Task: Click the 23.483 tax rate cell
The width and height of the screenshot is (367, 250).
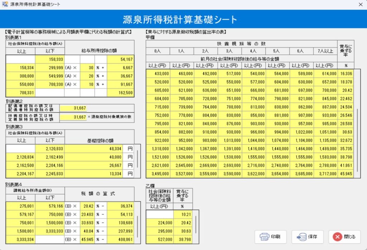Action: click(x=86, y=215)
